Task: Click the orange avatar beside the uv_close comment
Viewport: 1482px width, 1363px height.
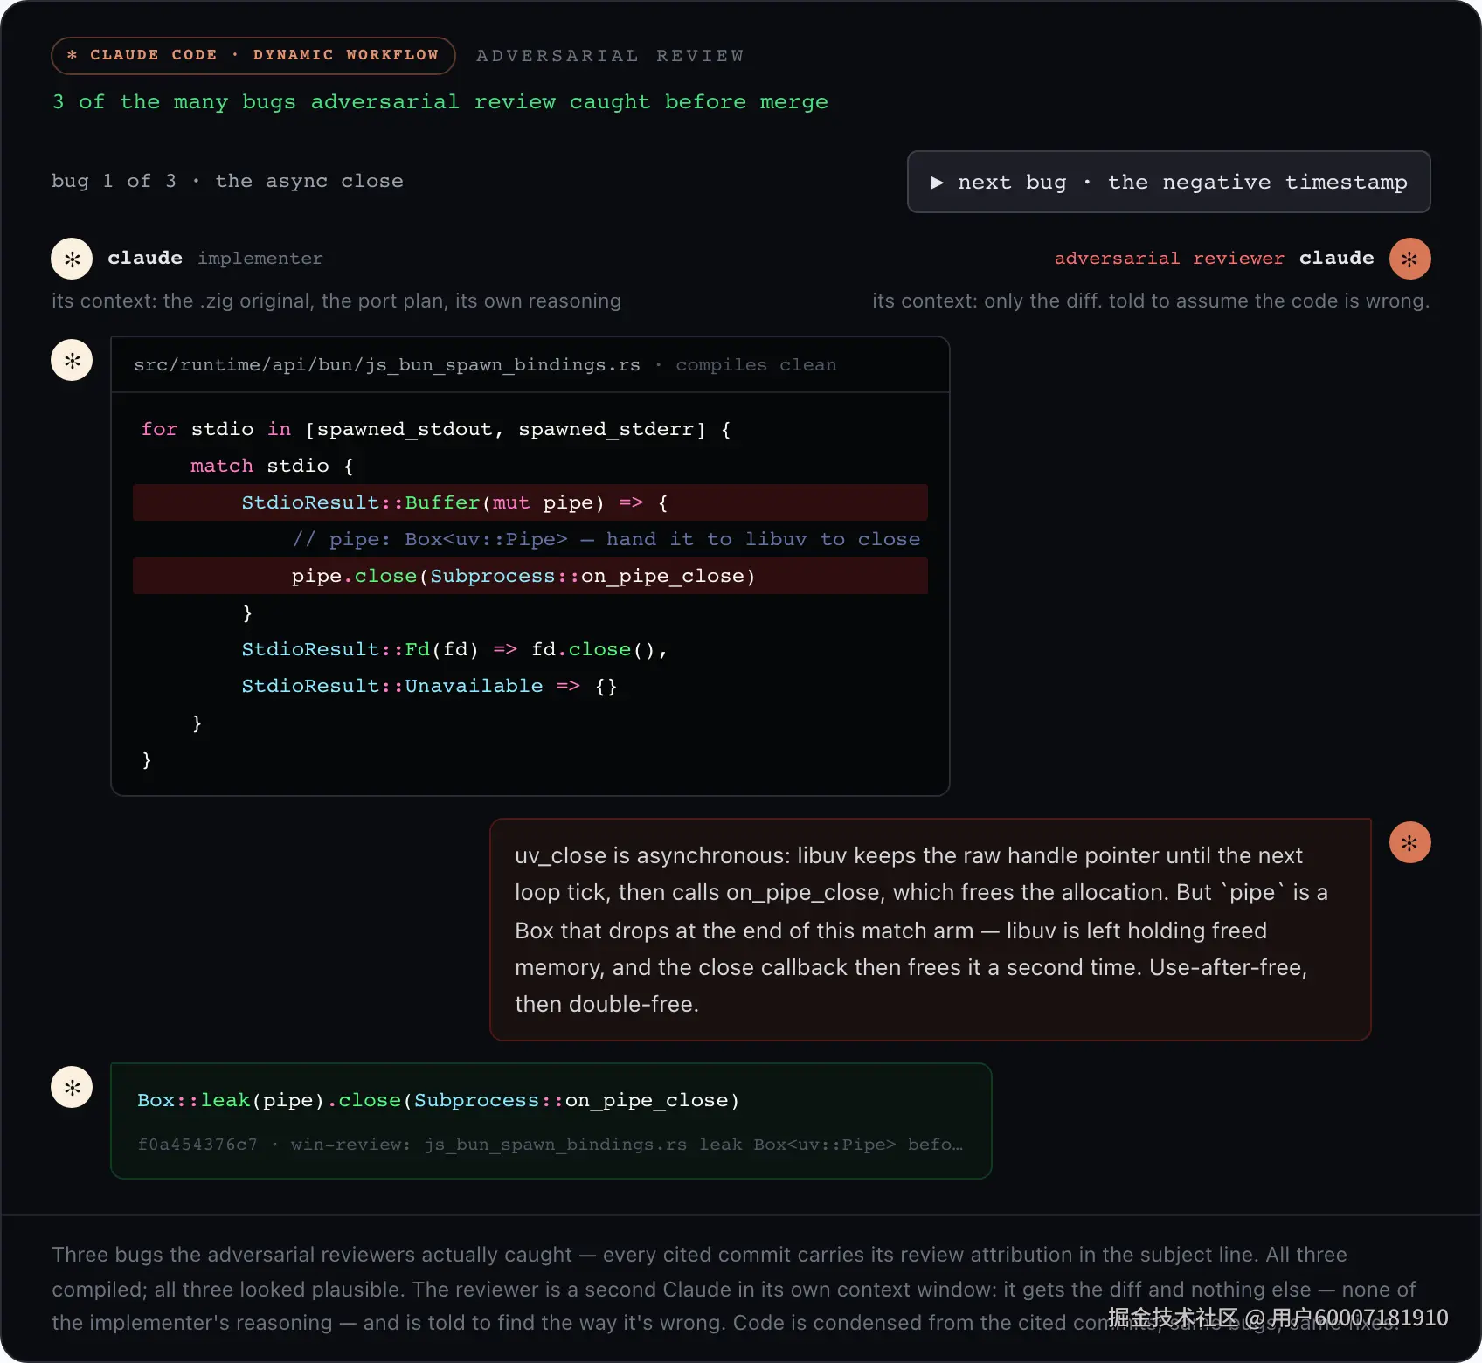Action: point(1409,842)
